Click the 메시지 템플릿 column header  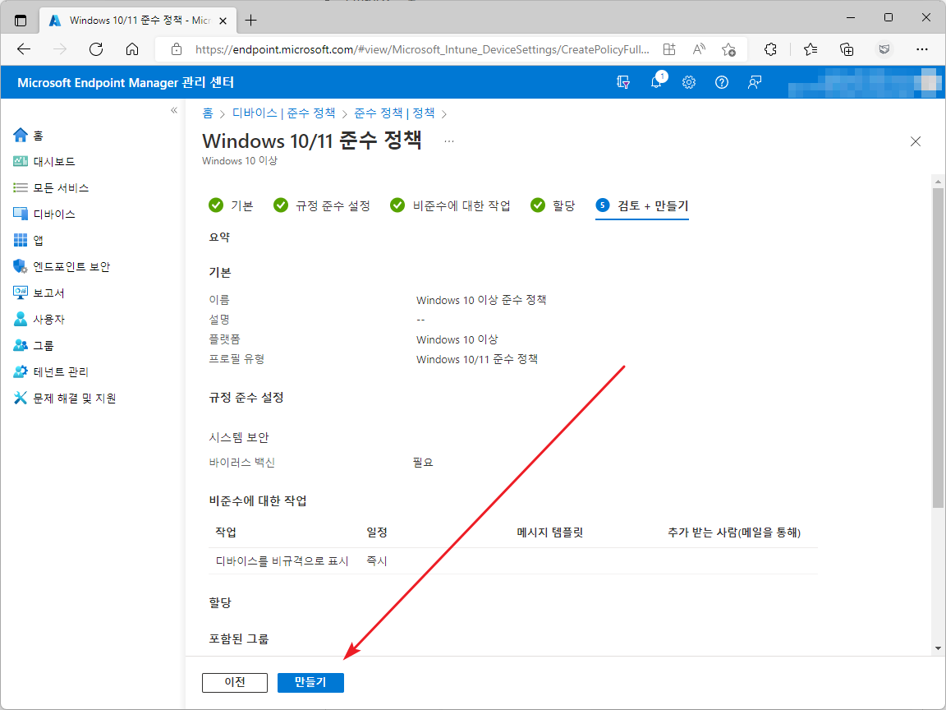[550, 532]
